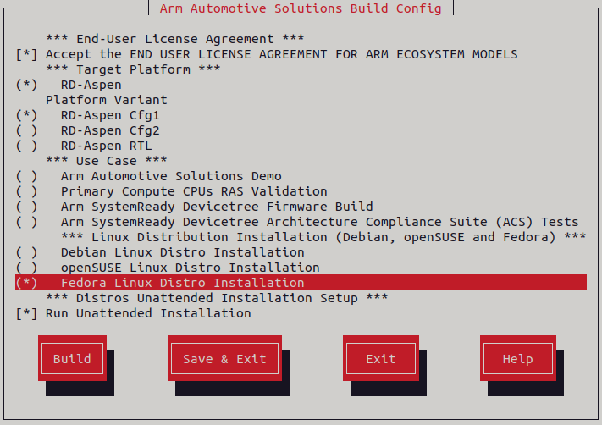This screenshot has height=425, width=602.
Task: Choose RD-Aspen Cfg1 platform variant
Action: 26,115
